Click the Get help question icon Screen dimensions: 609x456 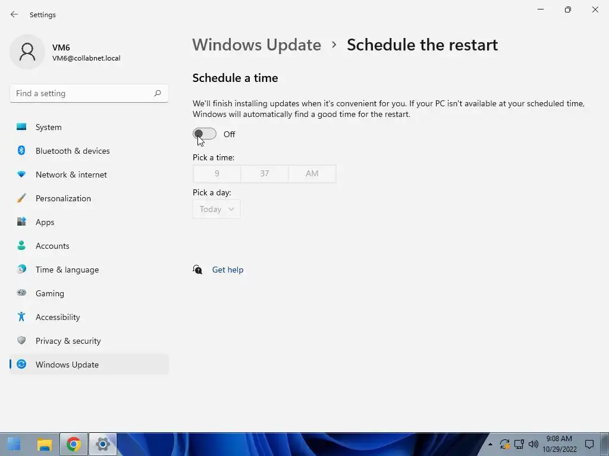197,270
